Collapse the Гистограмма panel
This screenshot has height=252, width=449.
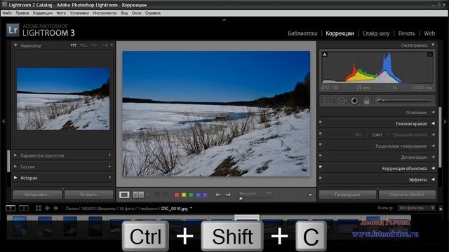point(433,45)
